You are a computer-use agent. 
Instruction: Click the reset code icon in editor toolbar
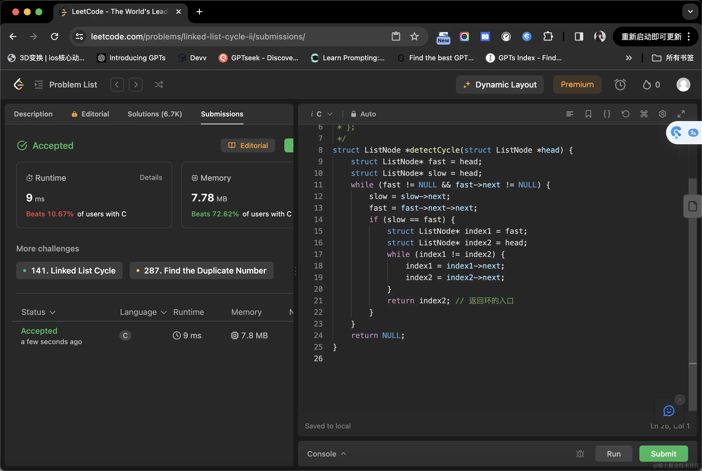(625, 114)
